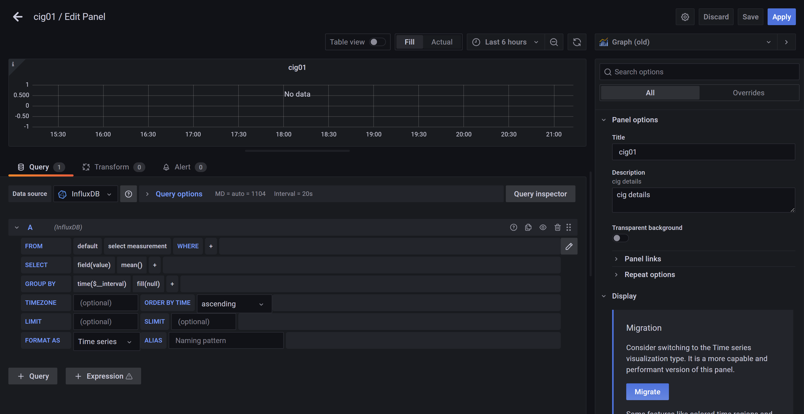Go back using the arrow icon
Viewport: 804px width, 414px height.
[18, 16]
